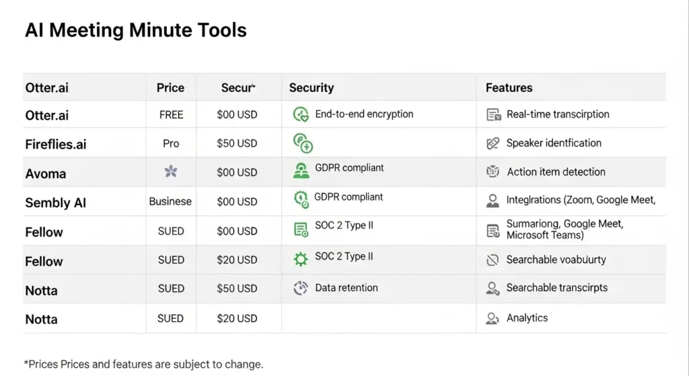
Task: Open the Sembly AI tool name
Action: tap(56, 202)
